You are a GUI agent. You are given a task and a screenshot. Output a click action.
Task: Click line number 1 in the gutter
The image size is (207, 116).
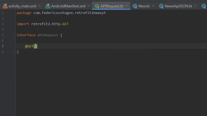click(x=3, y=13)
